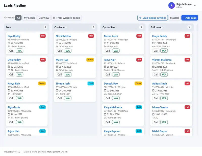The image size is (202, 156).
Task: Click calendar icon on Meera Joshi card
Action: [x=105, y=43]
